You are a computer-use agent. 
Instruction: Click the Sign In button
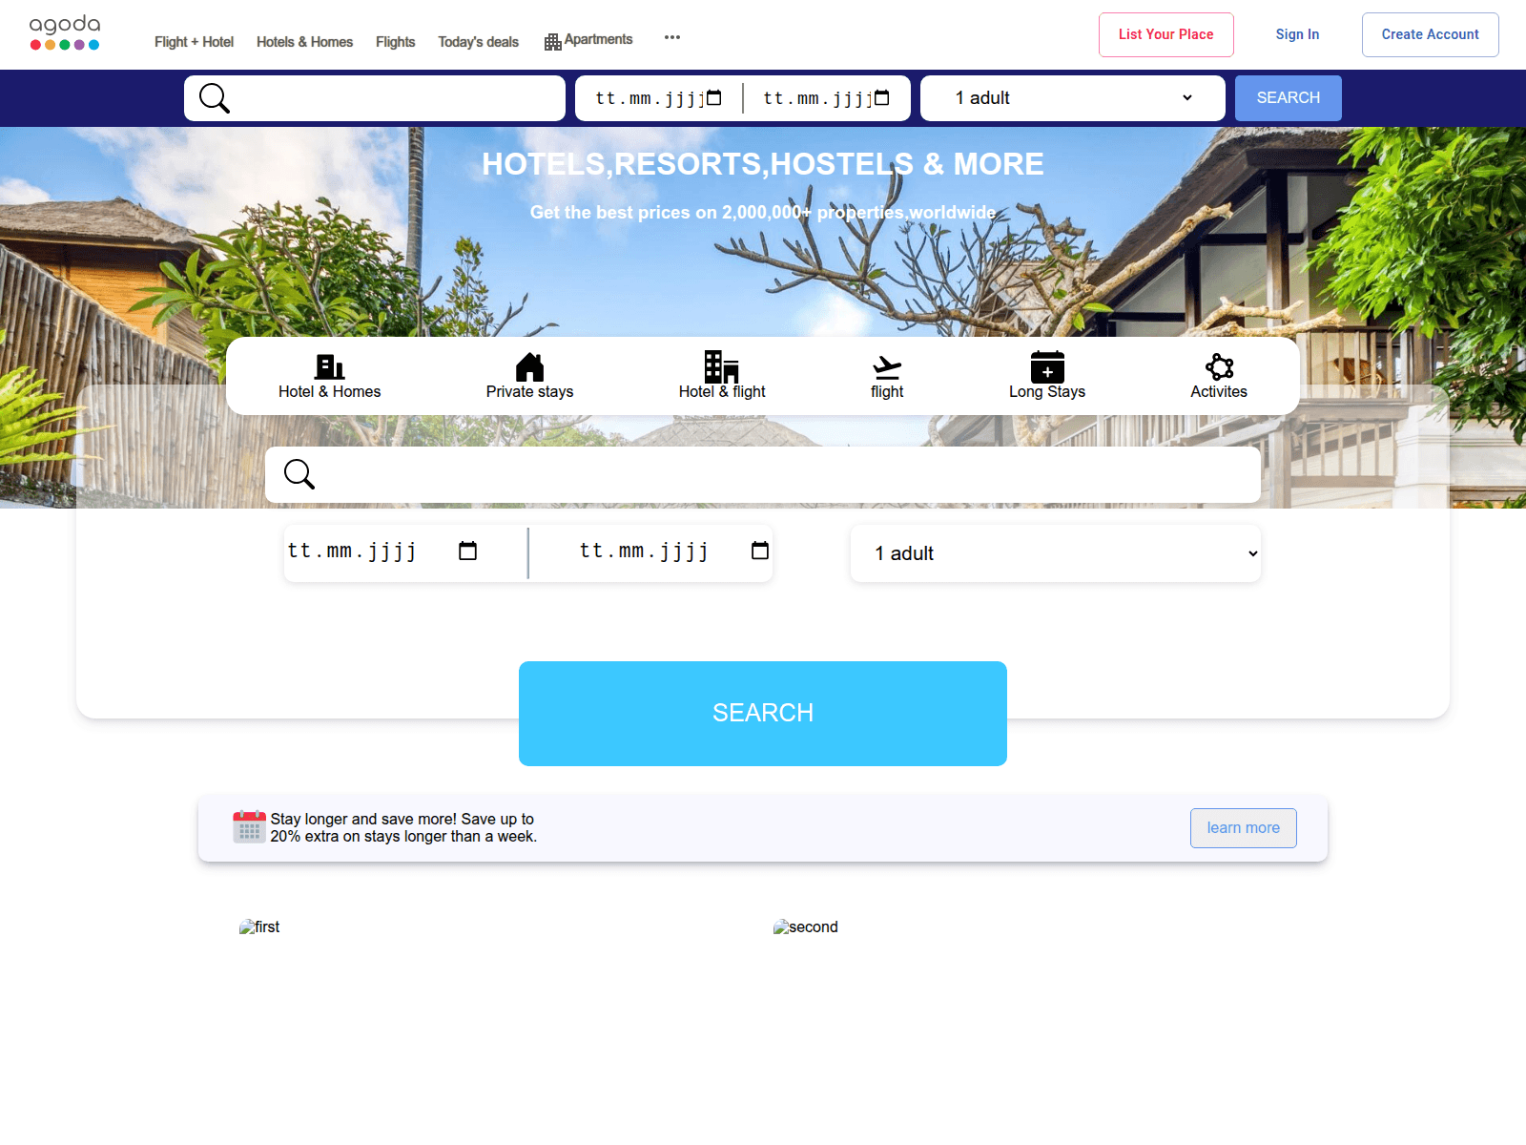click(x=1297, y=34)
